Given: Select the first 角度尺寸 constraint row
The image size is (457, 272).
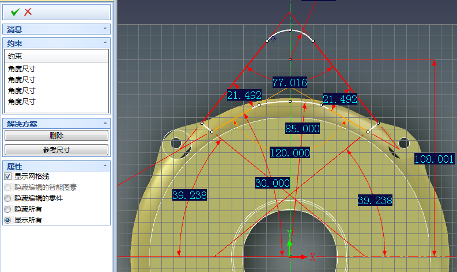Looking at the screenshot, I should pyautogui.click(x=56, y=69).
